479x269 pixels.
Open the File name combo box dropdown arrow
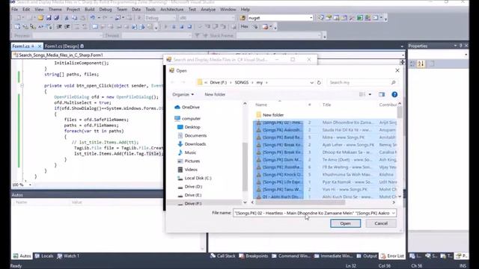pos(393,213)
